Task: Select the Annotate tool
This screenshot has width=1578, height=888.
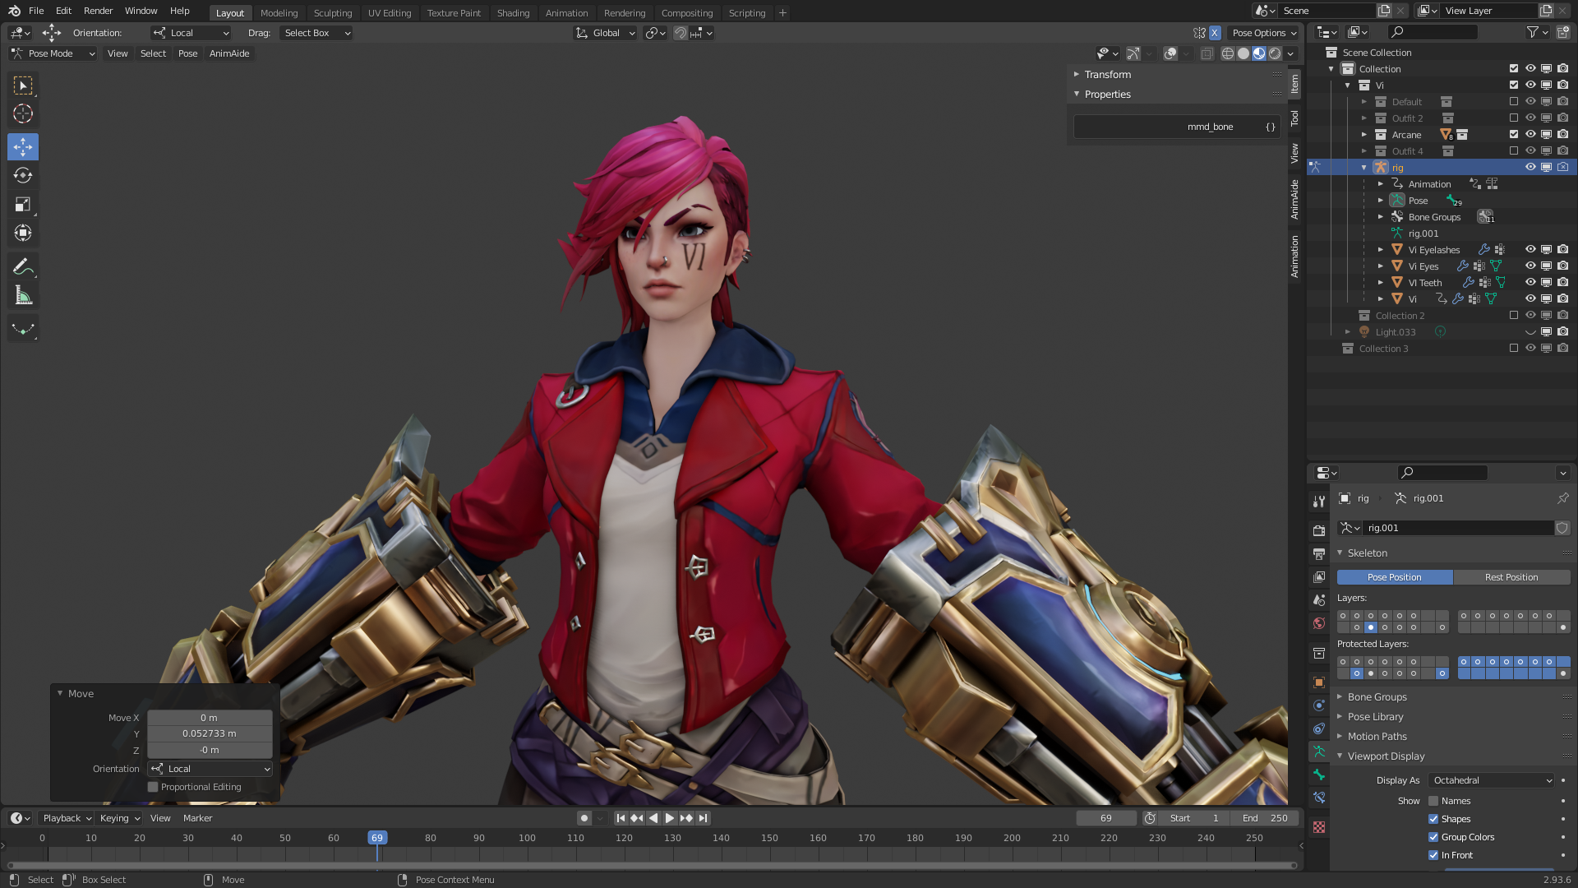Action: tap(23, 266)
